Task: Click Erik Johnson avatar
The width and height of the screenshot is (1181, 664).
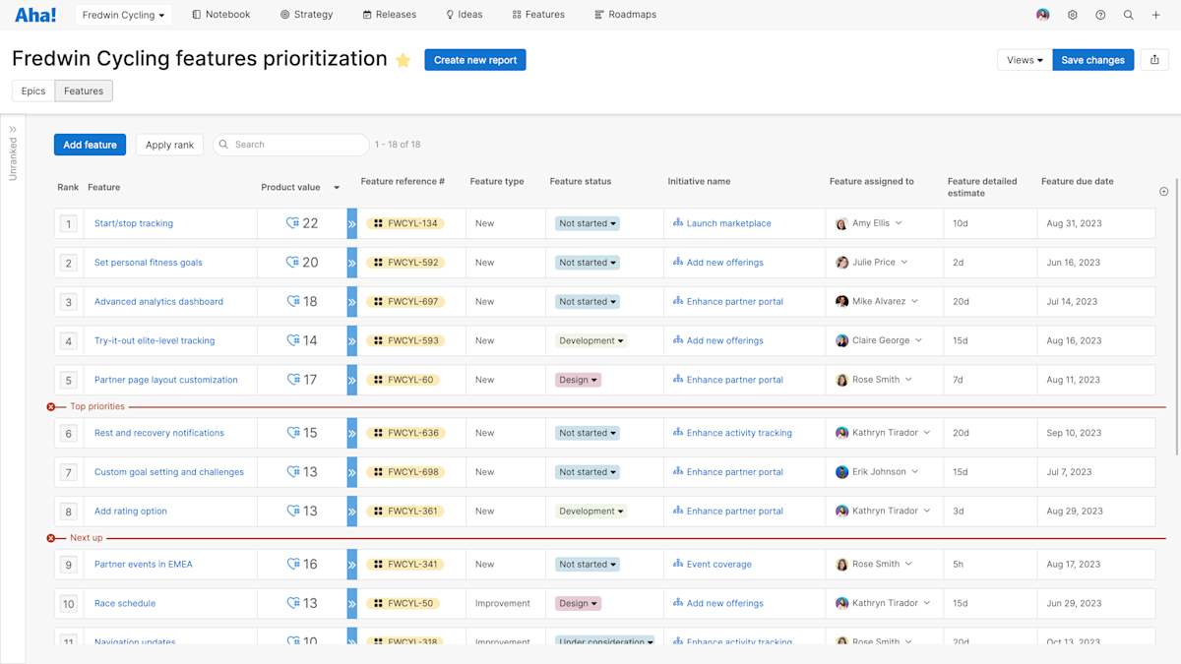Action: [841, 472]
